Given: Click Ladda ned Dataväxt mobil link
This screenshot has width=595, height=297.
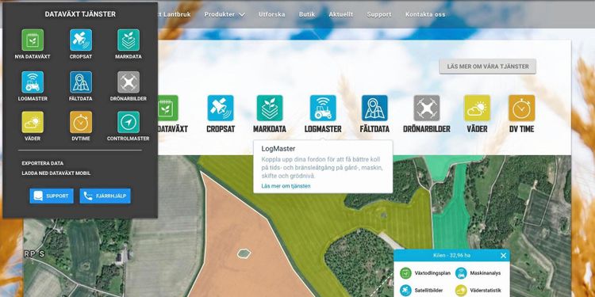Looking at the screenshot, I should pos(56,173).
